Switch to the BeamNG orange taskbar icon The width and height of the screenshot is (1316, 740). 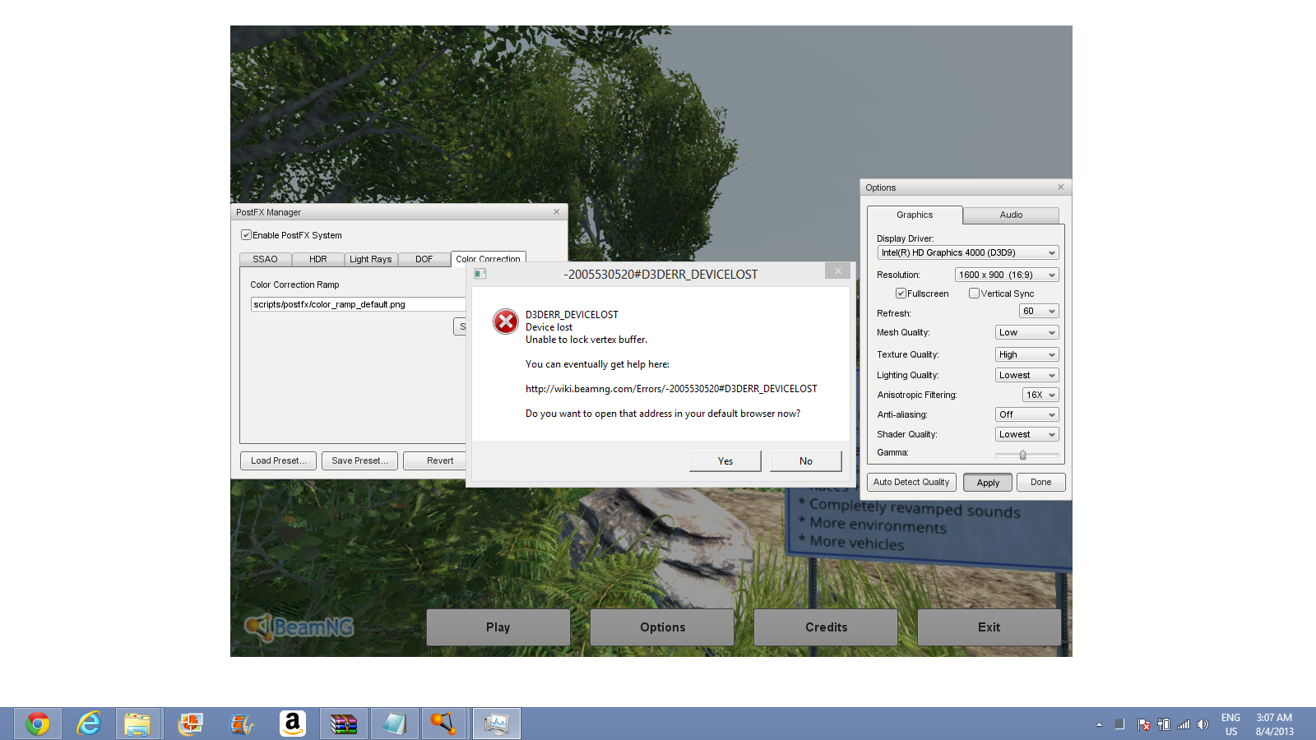[x=443, y=724]
